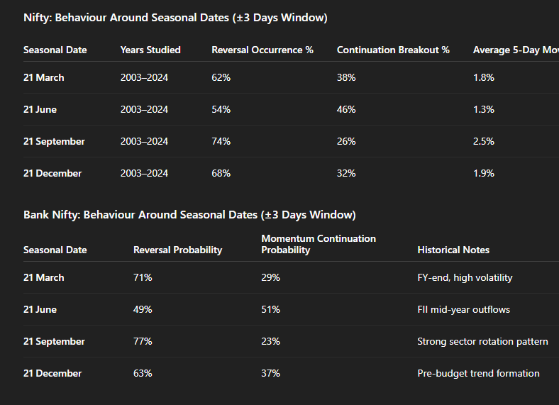Select the 74% reversal occurrence cell
Screen dimensions: 559x405
(x=221, y=141)
